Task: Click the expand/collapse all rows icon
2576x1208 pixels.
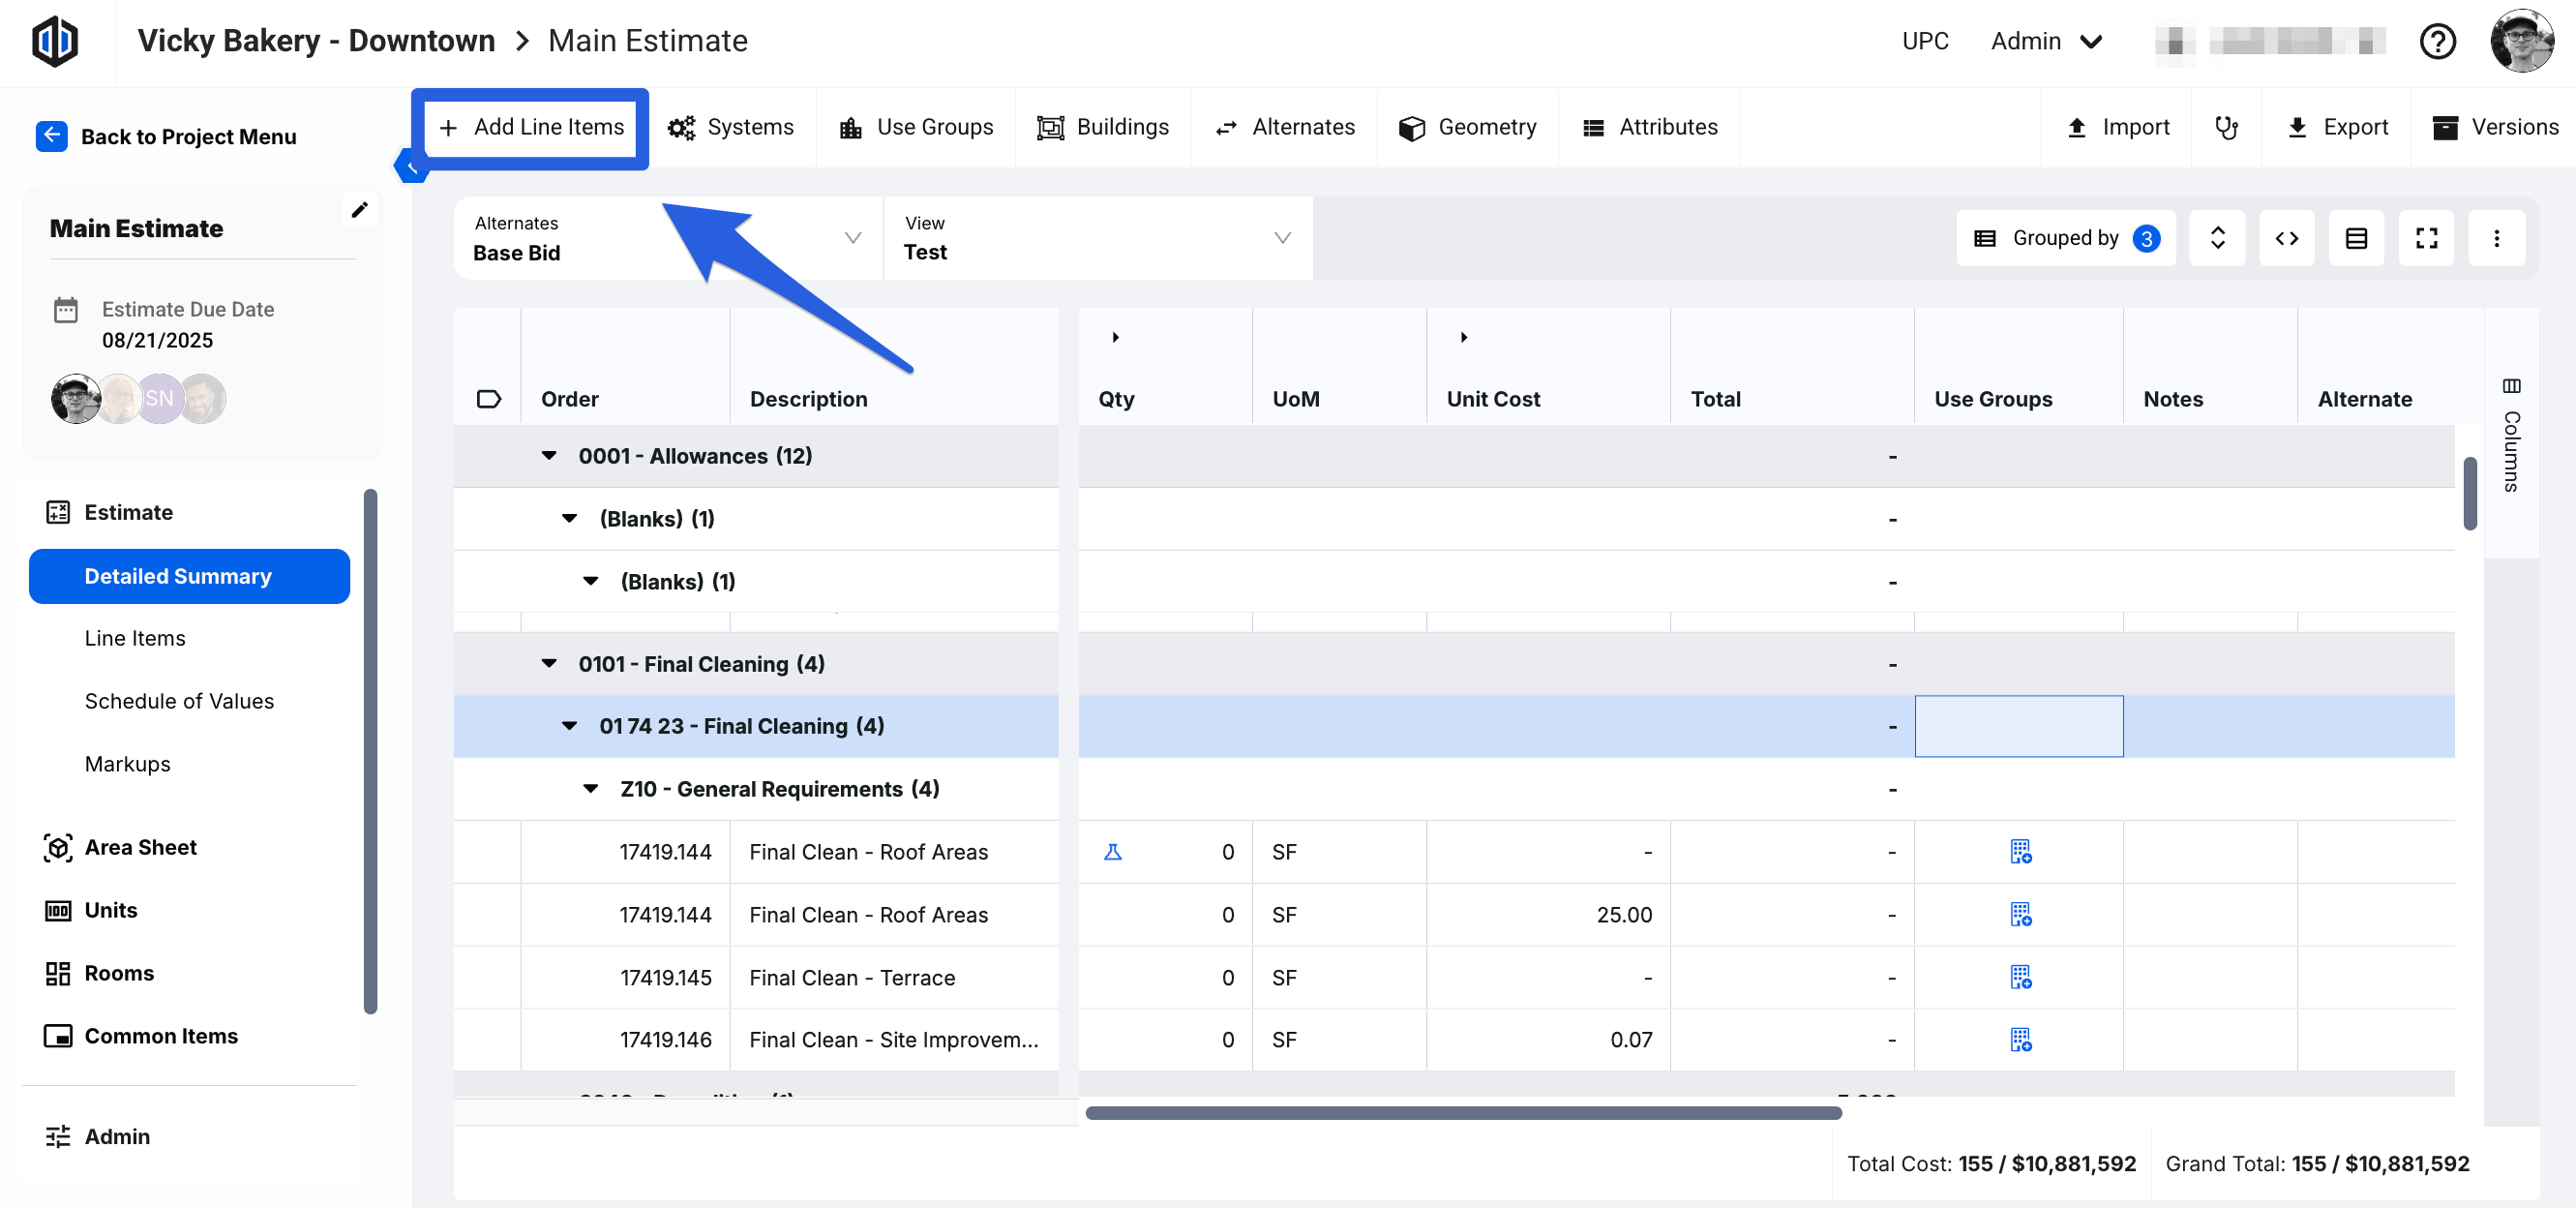Action: pyautogui.click(x=2216, y=238)
